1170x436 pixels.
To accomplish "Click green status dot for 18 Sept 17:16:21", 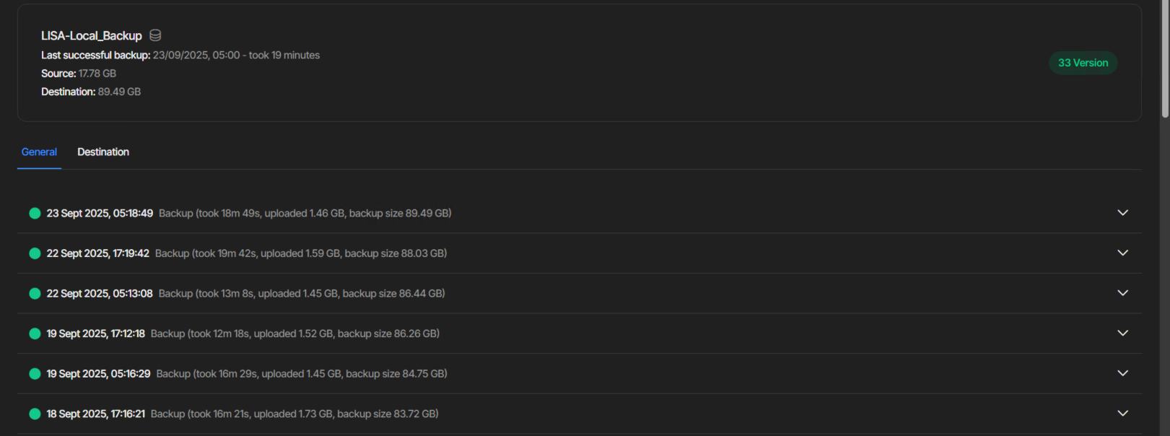I will 35,414.
